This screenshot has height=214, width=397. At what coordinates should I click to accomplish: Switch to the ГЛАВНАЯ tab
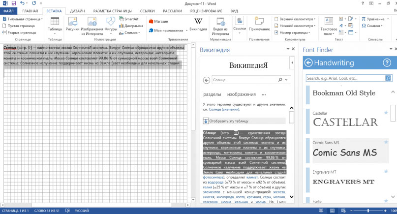click(30, 11)
